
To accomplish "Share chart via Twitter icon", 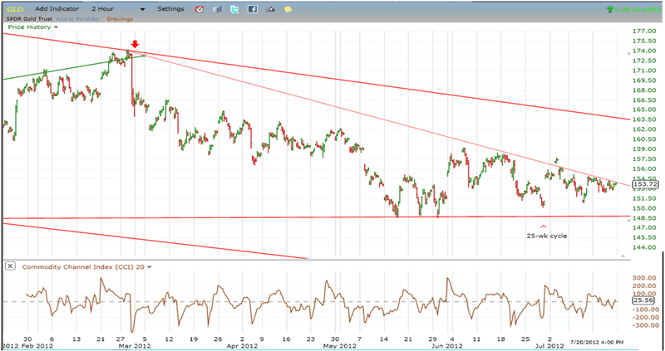I will [x=235, y=9].
